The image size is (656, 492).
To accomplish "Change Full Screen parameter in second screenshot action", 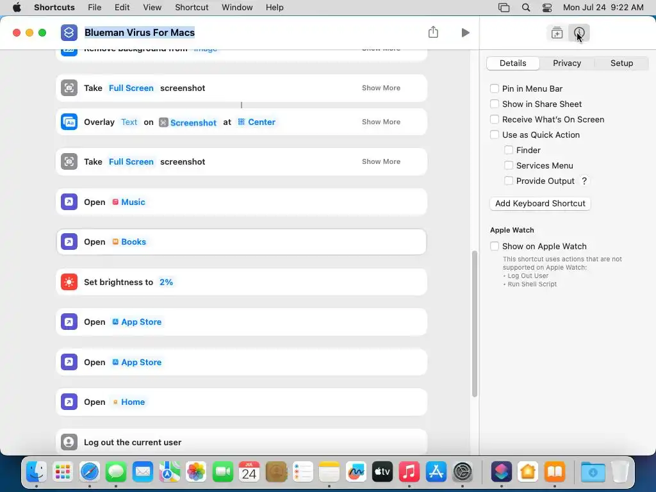I will 131,161.
